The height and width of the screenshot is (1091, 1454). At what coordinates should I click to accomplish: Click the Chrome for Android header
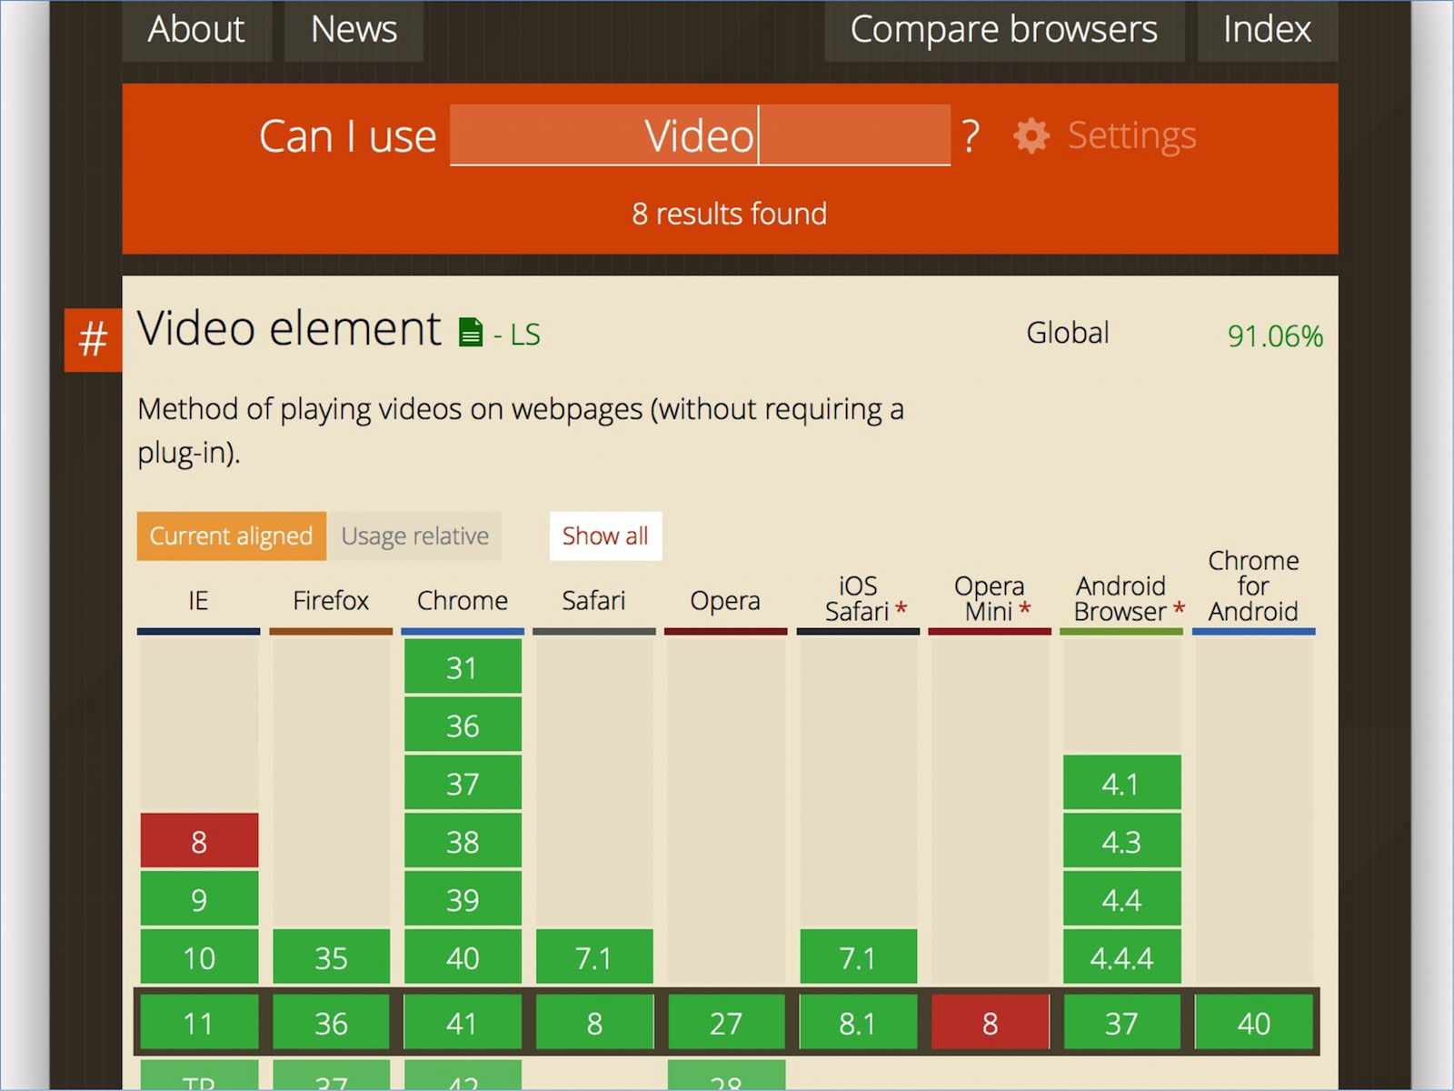[1253, 586]
